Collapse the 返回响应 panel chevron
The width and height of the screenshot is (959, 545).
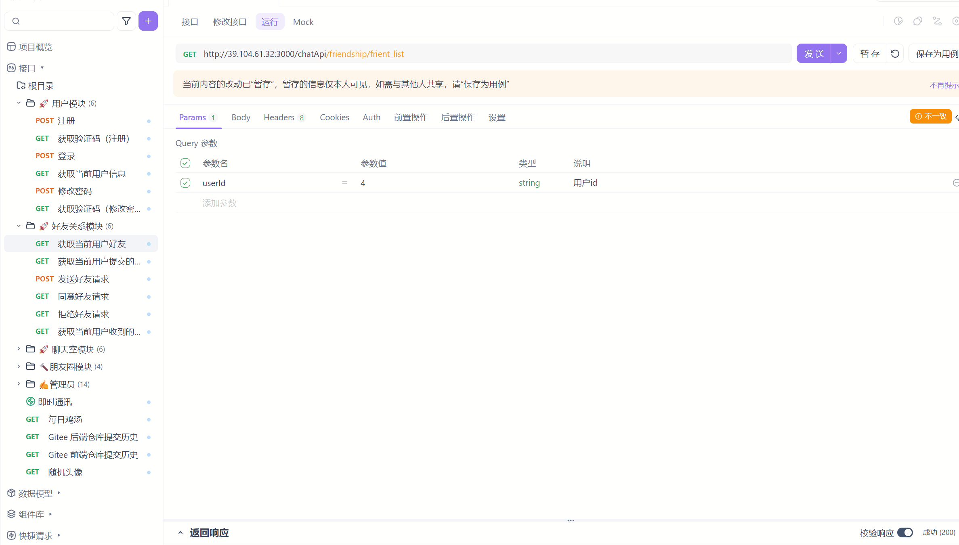pos(180,533)
